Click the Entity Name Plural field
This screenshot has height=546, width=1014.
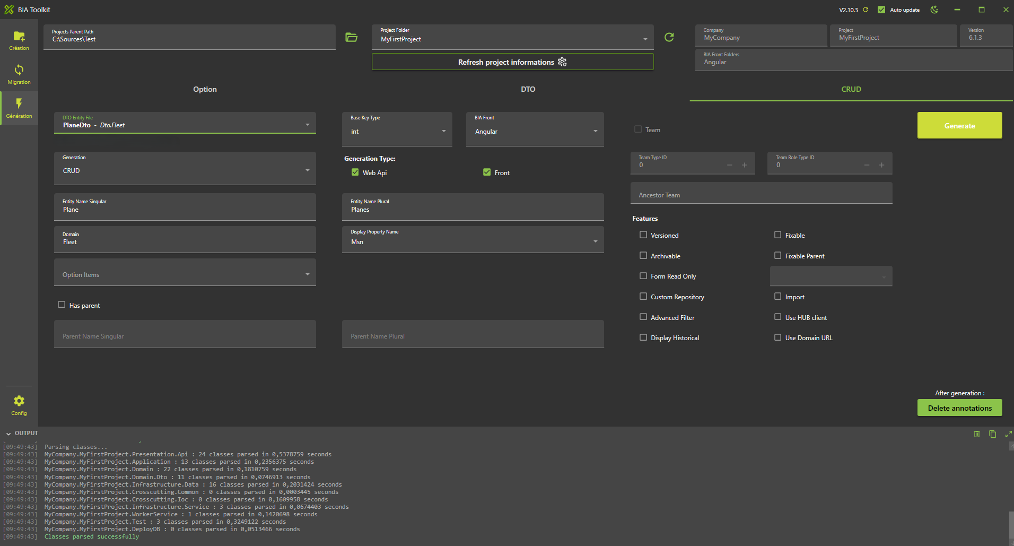[473, 206]
